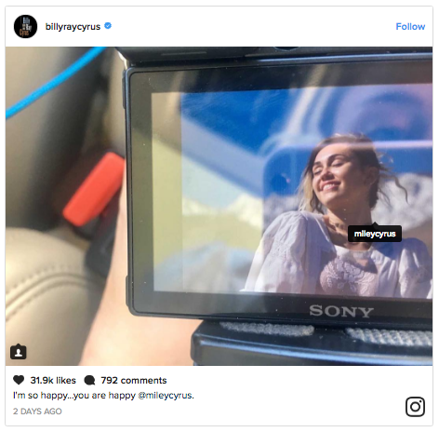439x432 pixels.
Task: Follow the billyraycyrus account
Action: (x=410, y=27)
